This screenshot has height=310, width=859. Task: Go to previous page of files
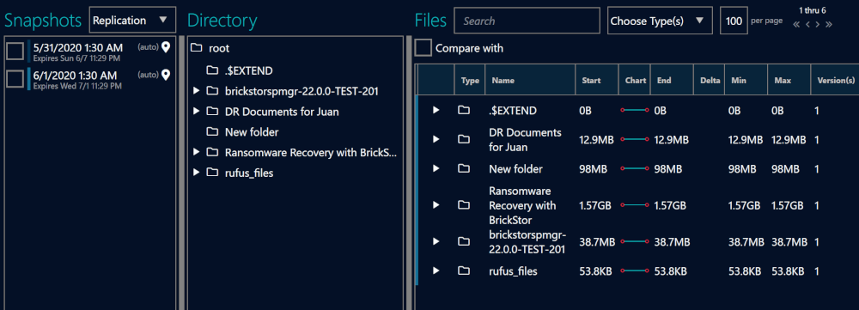[807, 25]
